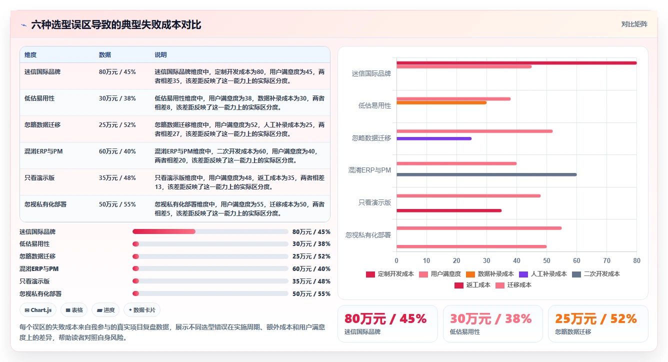Click the 混淆ERP与PM progress bar
Image resolution: width=668 pixels, height=362 pixels.
[x=210, y=269]
